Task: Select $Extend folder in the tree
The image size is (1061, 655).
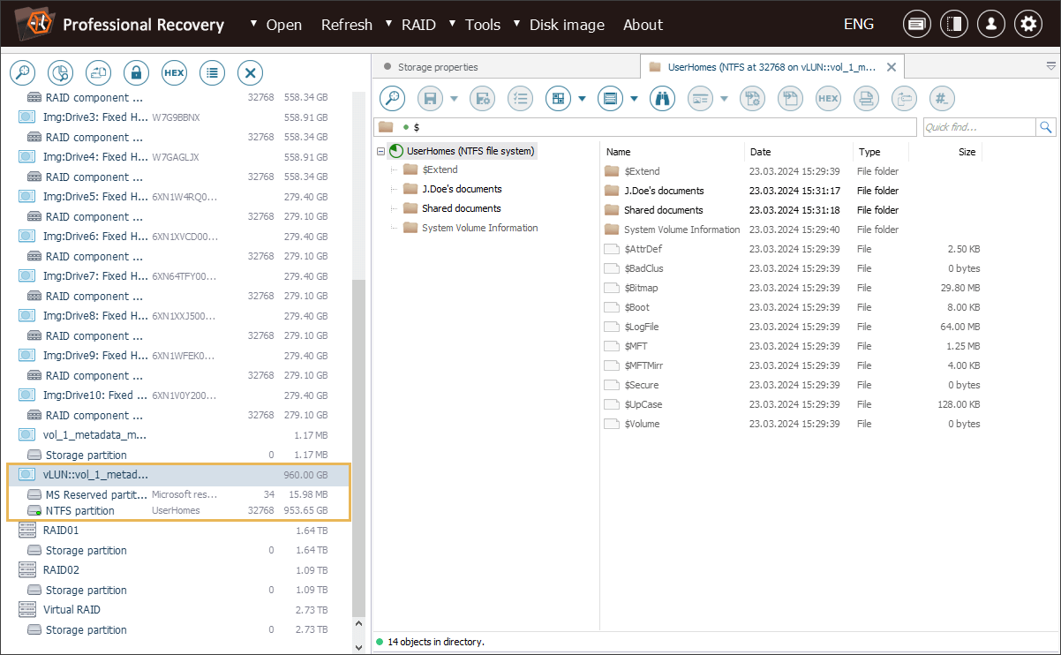Action: click(x=440, y=169)
